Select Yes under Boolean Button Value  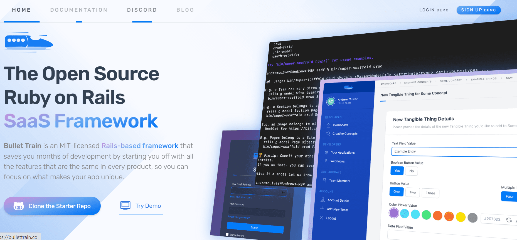[397, 171]
